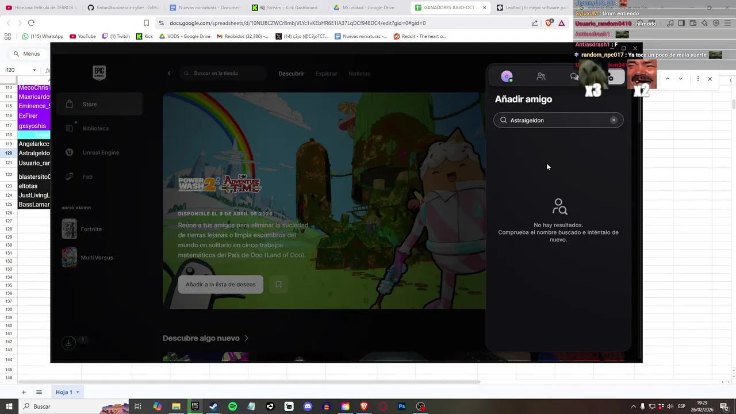The height and width of the screenshot is (414, 736).
Task: Open the all sheets list icon
Action: pyautogui.click(x=39, y=392)
